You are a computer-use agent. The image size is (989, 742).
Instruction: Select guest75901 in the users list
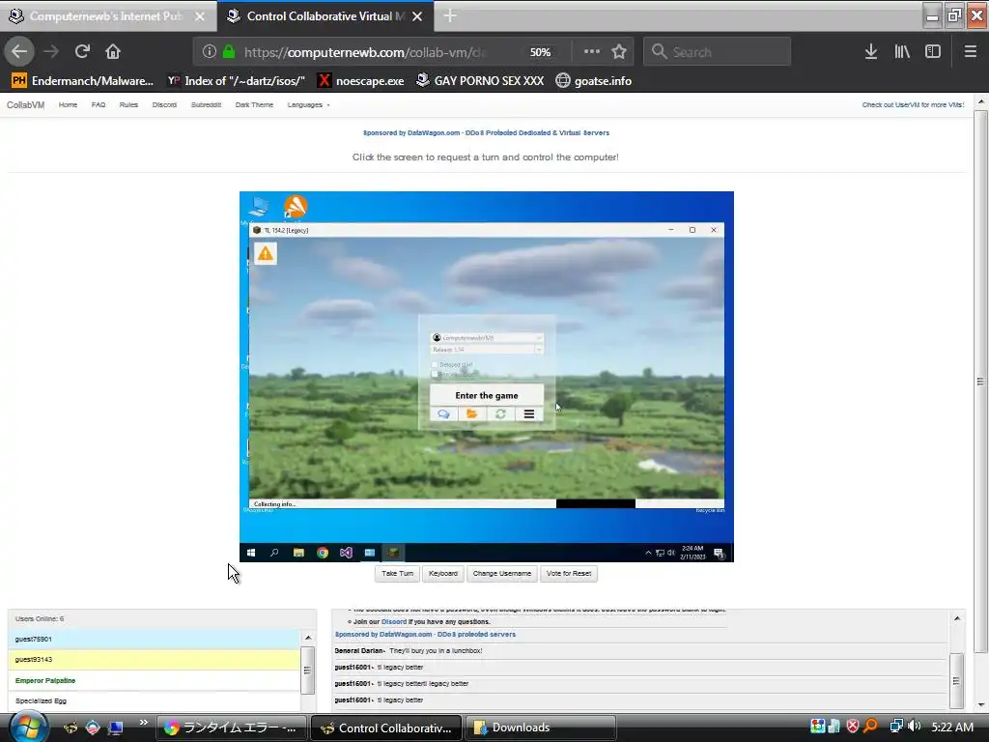click(x=154, y=640)
